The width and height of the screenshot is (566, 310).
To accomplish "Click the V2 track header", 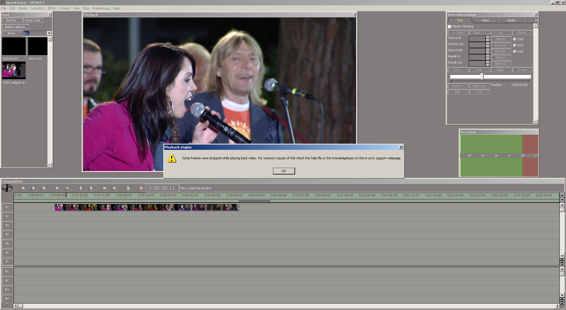I will [x=7, y=216].
